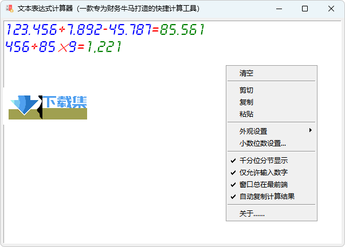Viewport: 345px width, 247px height.
Task: Toggle 千分位分节显示 option
Action: [263, 160]
